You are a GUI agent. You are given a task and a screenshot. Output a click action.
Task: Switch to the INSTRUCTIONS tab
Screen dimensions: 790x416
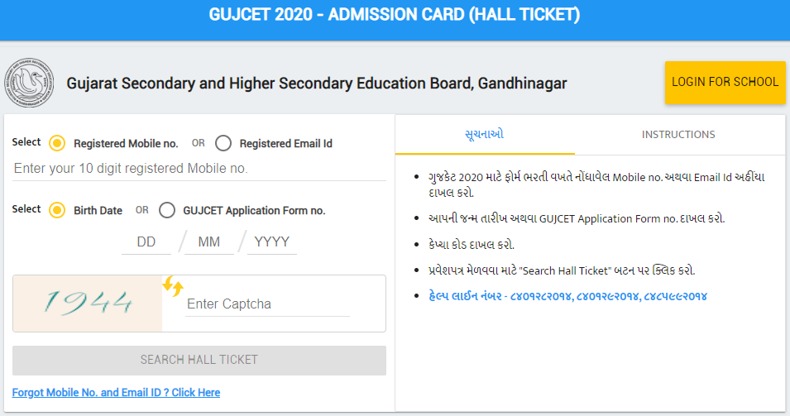678,135
